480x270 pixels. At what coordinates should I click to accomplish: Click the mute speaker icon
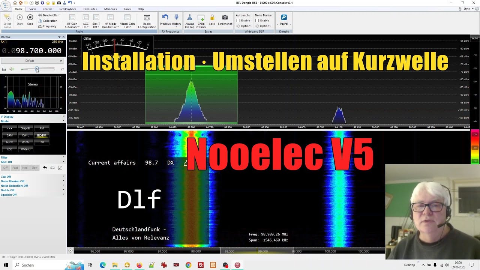[11, 69]
